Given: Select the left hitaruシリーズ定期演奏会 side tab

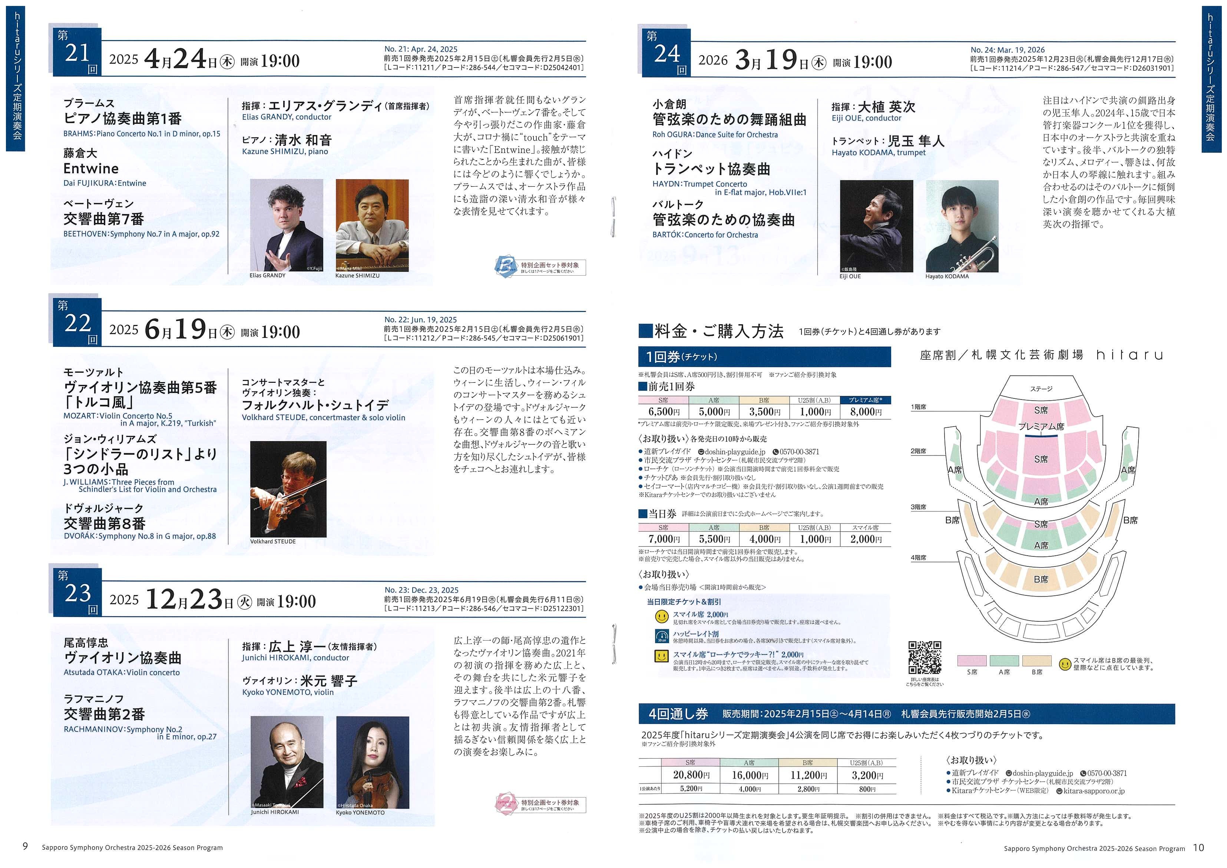Looking at the screenshot, I should click(16, 79).
